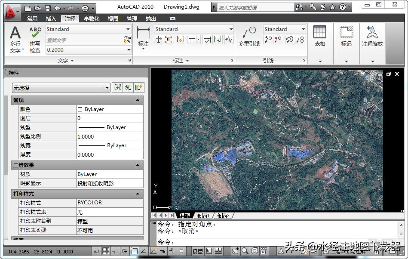Click the 模型 button in status bar
Image resolution: width=408 pixels, height=259 pixels.
pyautogui.click(x=197, y=251)
